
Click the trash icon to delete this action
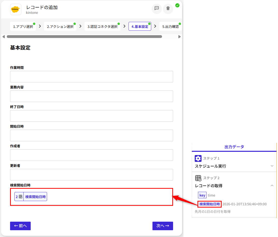click(x=168, y=9)
